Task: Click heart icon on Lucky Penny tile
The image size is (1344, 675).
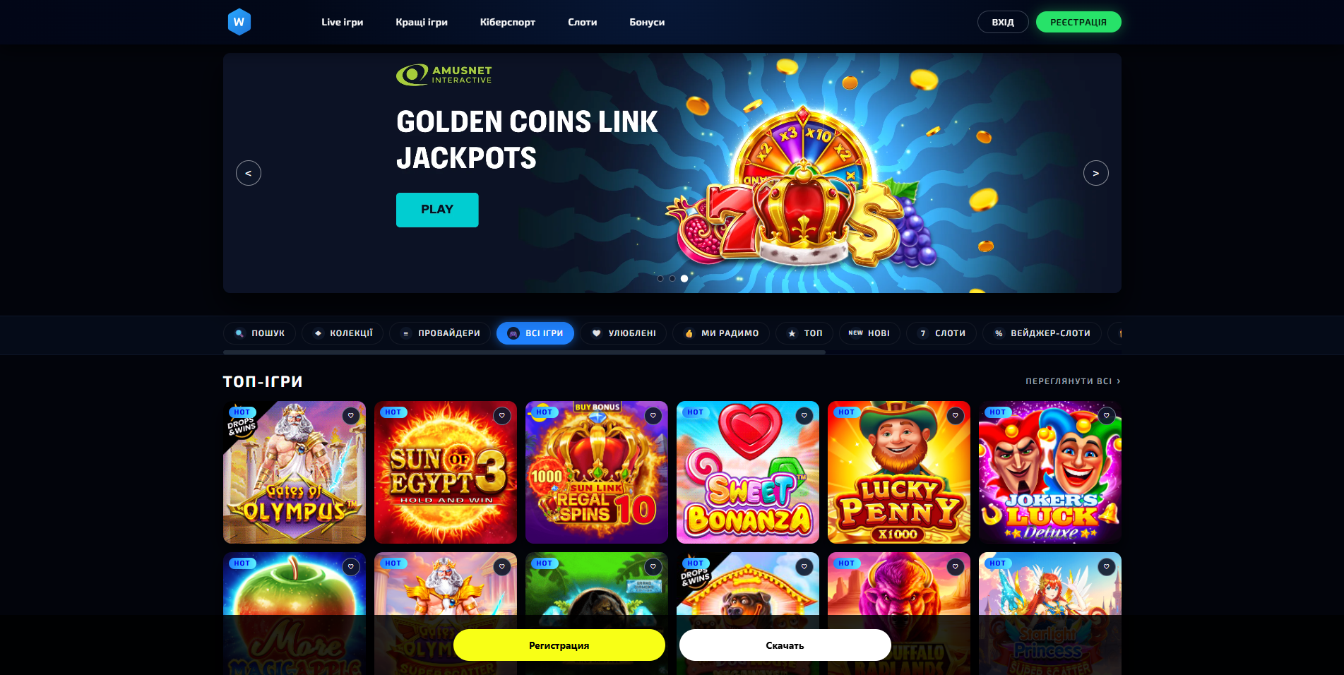Action: 956,416
